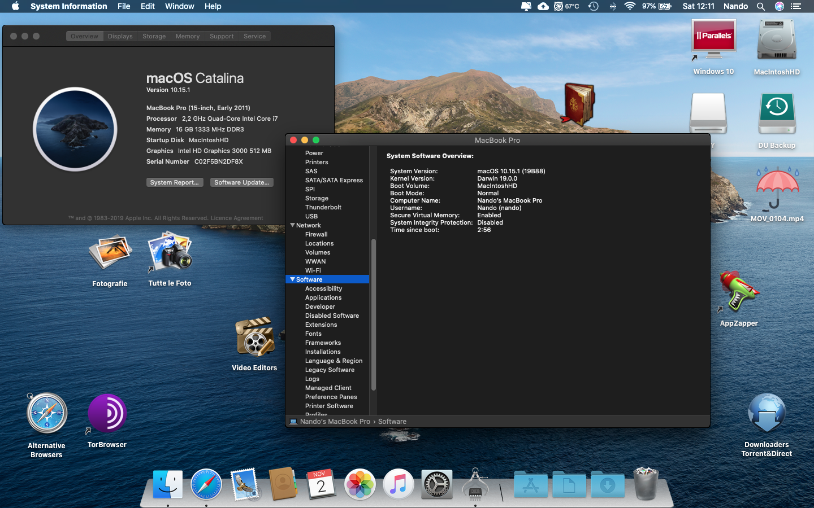Open the Tutte le Foto icon
This screenshot has width=814, height=508.
pos(170,252)
